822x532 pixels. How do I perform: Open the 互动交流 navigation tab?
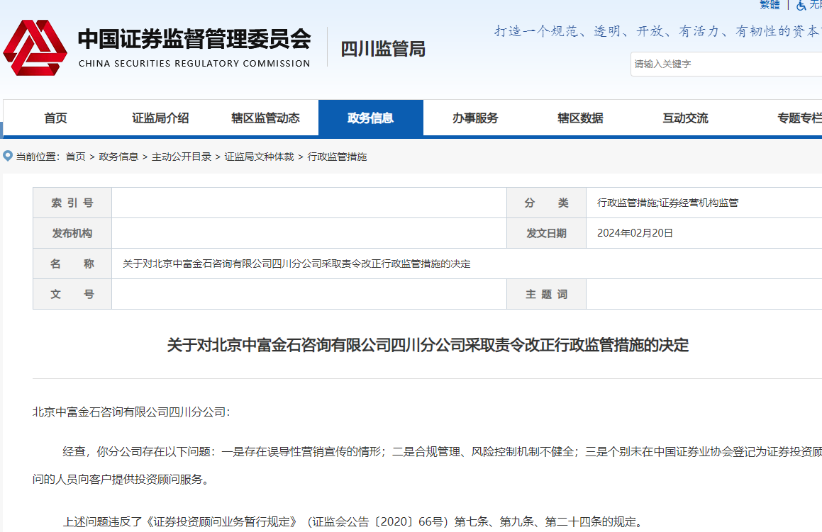[685, 118]
